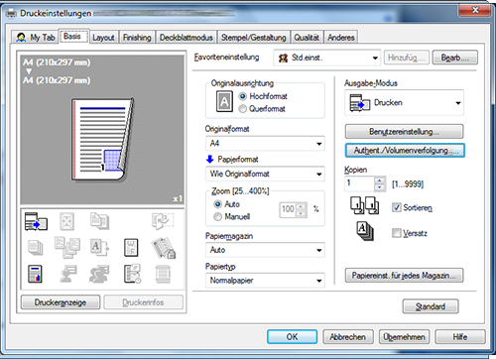Image resolution: width=496 pixels, height=359 pixels.
Task: Click the Abbrechen button
Action: (348, 337)
